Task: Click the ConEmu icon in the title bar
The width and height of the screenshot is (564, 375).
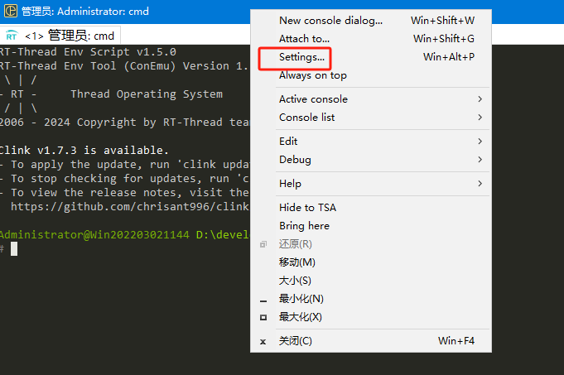Action: (x=11, y=11)
